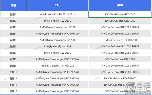Image resolution: width=152 pixels, height=95 pixels.
Task: Click Threadripper PRO 3955WX cell in 配置8 row
Action: (58, 59)
